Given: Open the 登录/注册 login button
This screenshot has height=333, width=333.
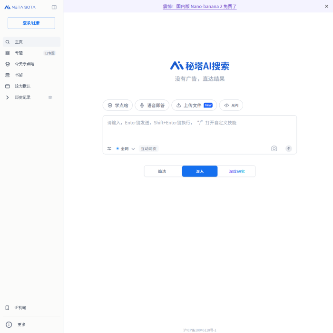Looking at the screenshot, I should coord(31,23).
